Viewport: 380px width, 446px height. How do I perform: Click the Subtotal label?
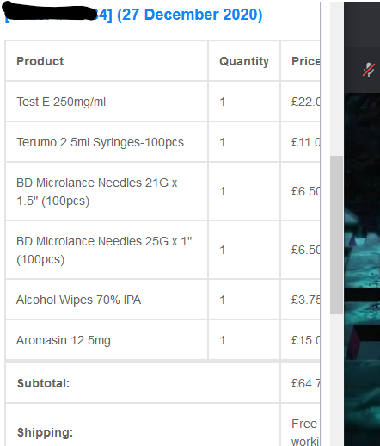(x=43, y=383)
